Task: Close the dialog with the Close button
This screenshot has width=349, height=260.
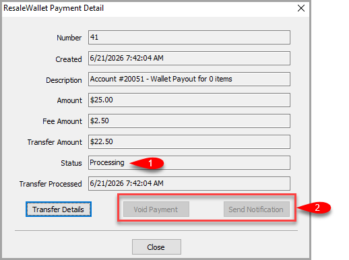Action: point(156,247)
